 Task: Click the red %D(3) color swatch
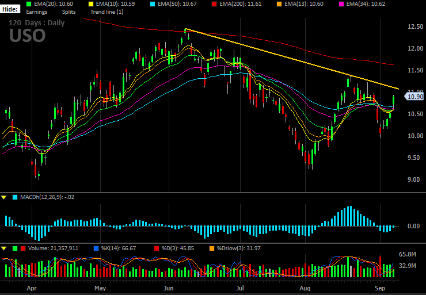157,248
